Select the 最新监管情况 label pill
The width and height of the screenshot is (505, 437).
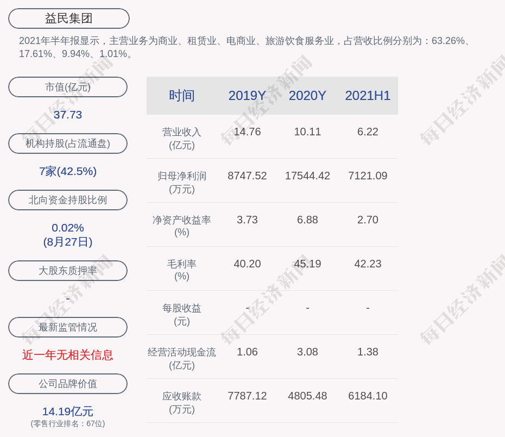pos(68,327)
